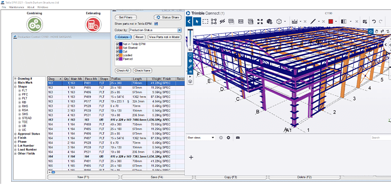
Task: Expand the 'Approval Status' tree node
Action: point(15,134)
